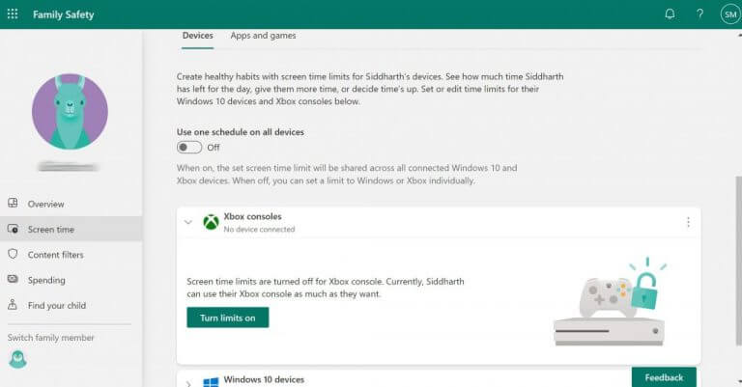Select the Devices tab
The width and height of the screenshot is (742, 387).
click(x=198, y=36)
